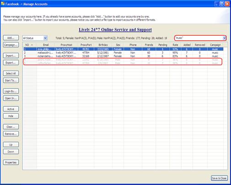Click the Export... button
Image resolution: width=231 pixels, height=185 pixels.
[11, 63]
